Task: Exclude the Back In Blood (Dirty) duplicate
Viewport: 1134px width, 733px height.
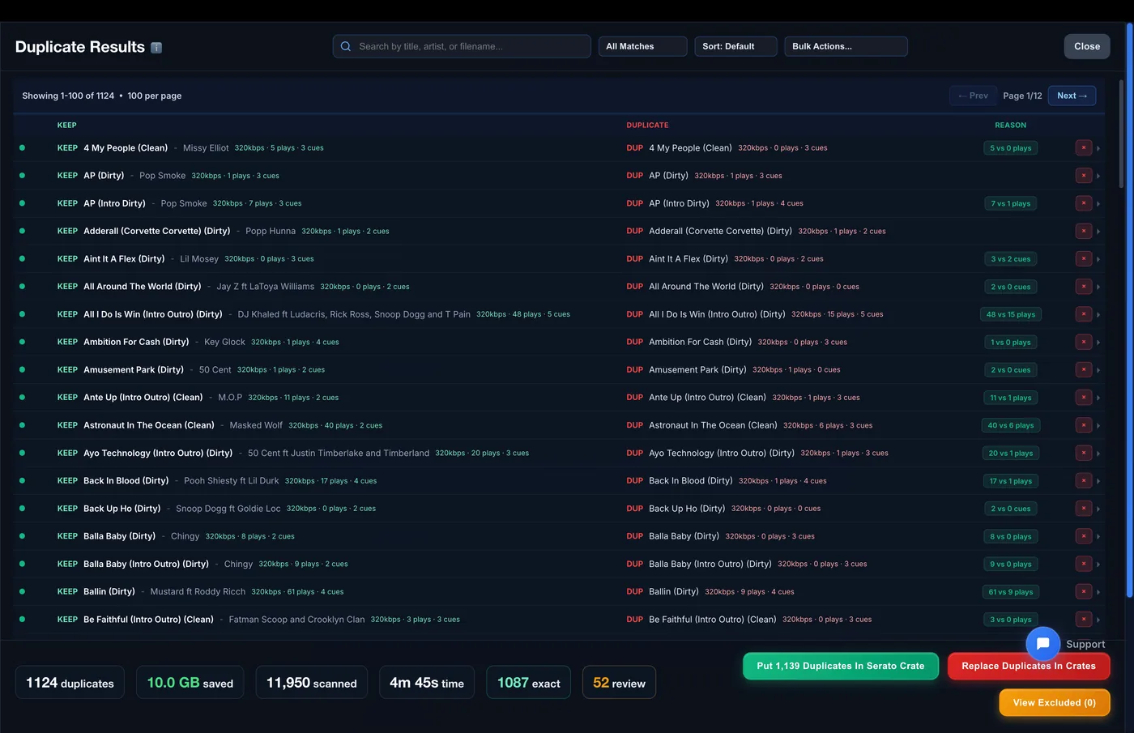Action: tap(1084, 480)
